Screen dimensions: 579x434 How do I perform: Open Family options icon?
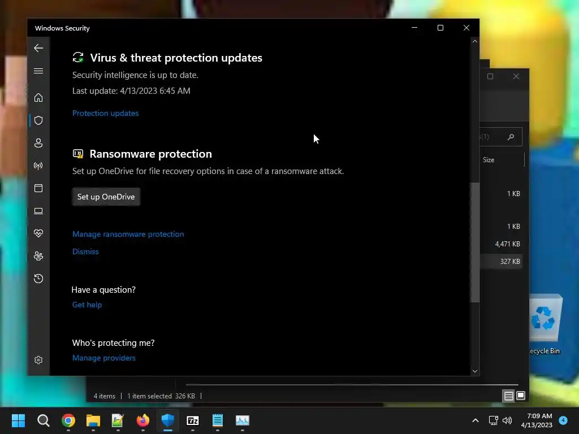tap(38, 256)
